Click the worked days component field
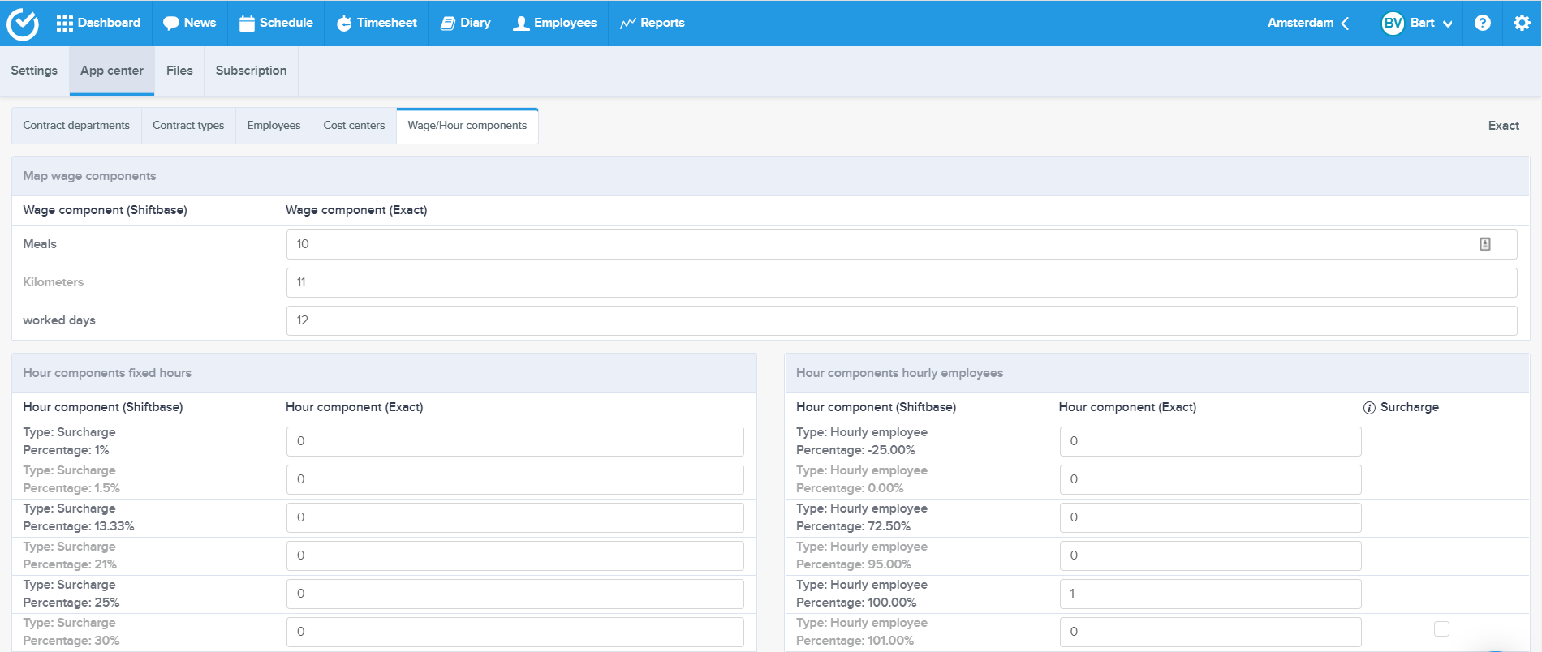Viewport: 1542px width, 652px height. 902,320
